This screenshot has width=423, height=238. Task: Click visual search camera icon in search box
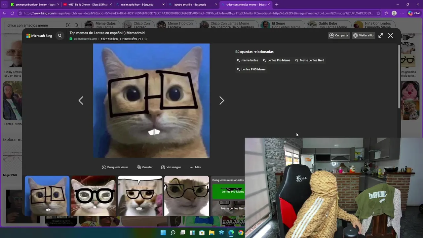[x=68, y=25]
